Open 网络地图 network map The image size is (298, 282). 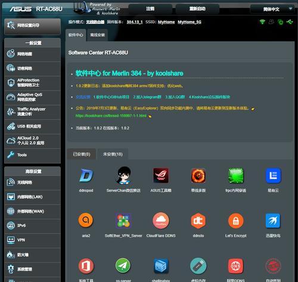pos(32,54)
